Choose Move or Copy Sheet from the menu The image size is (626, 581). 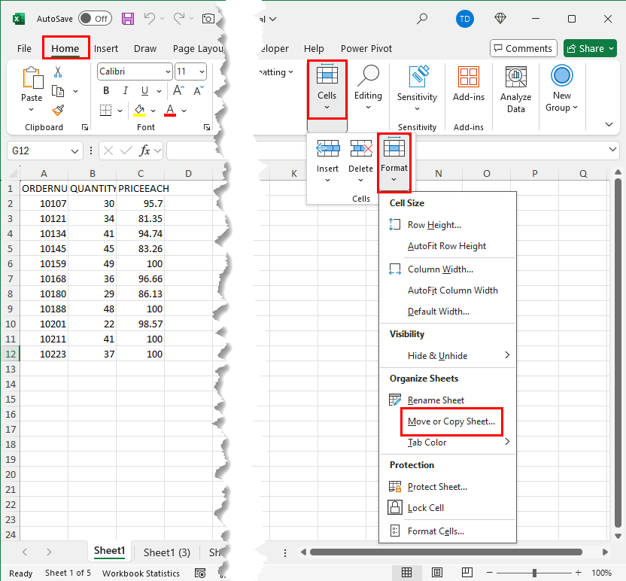pyautogui.click(x=451, y=421)
